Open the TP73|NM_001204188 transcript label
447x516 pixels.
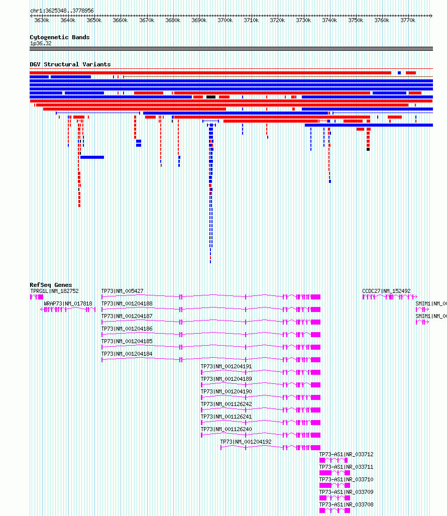(127, 304)
